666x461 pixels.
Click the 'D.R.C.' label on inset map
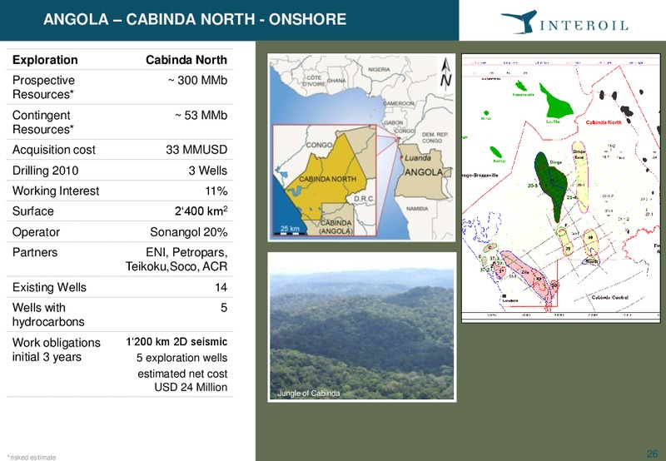(x=364, y=199)
